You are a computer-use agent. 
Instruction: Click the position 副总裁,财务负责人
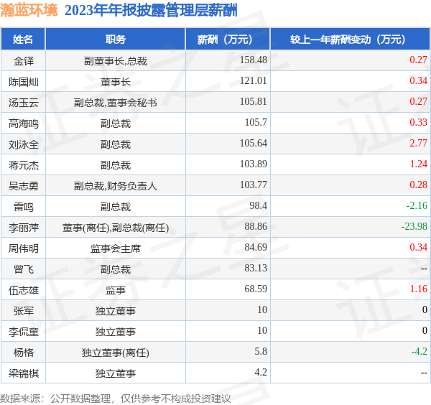click(x=116, y=186)
